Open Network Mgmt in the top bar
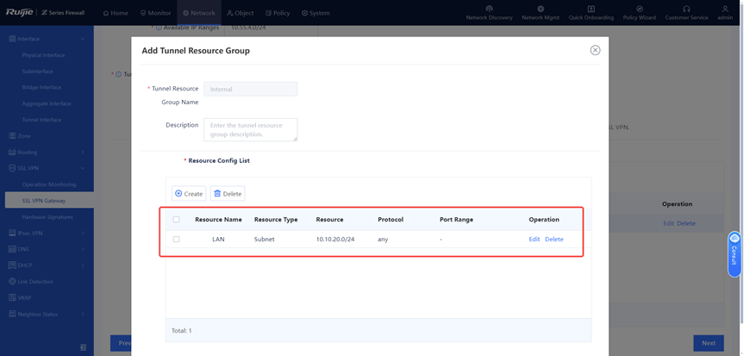Image resolution: width=744 pixels, height=356 pixels. pos(541,9)
